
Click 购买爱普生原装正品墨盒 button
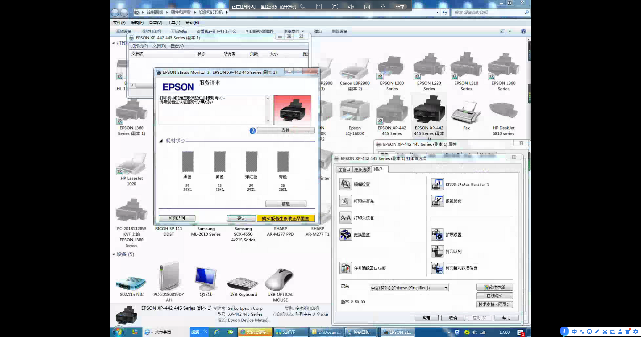pos(286,219)
